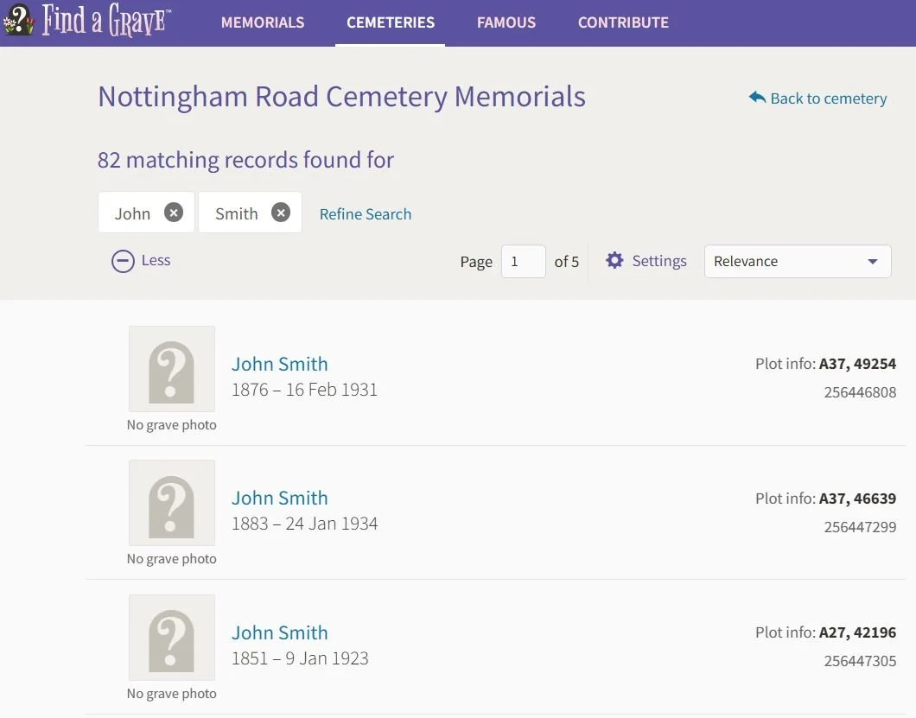Screen dimensions: 916x718
Task: Open John Smith memorial died 16 Feb 1931
Action: pos(280,364)
